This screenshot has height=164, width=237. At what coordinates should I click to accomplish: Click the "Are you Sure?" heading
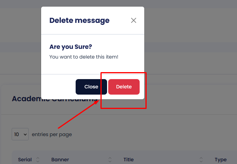pos(71,47)
